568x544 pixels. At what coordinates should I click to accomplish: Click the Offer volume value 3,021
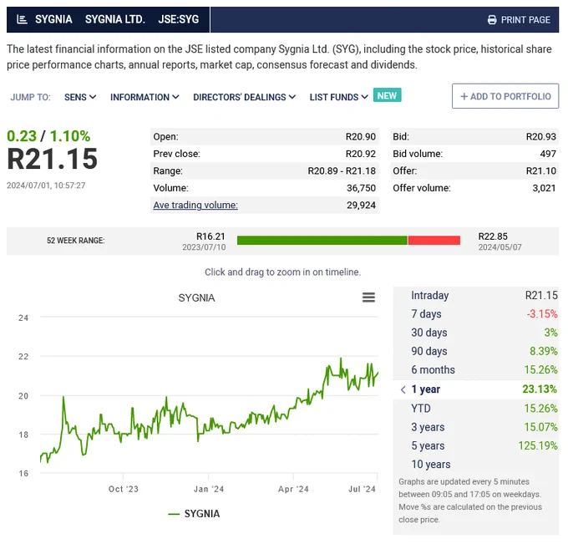click(x=544, y=188)
